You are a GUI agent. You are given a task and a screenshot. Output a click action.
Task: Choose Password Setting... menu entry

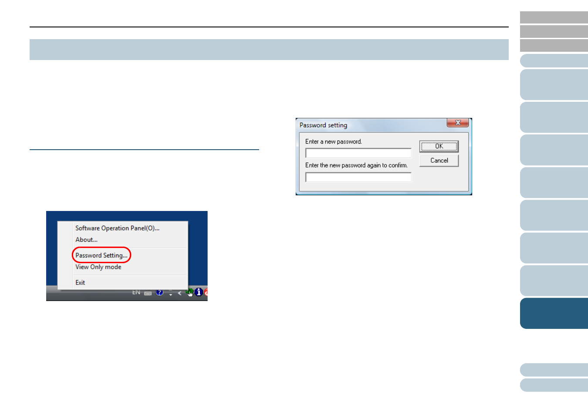coord(101,255)
